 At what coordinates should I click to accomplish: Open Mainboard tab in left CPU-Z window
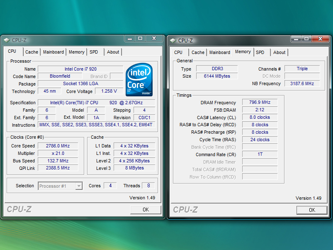pos(53,52)
